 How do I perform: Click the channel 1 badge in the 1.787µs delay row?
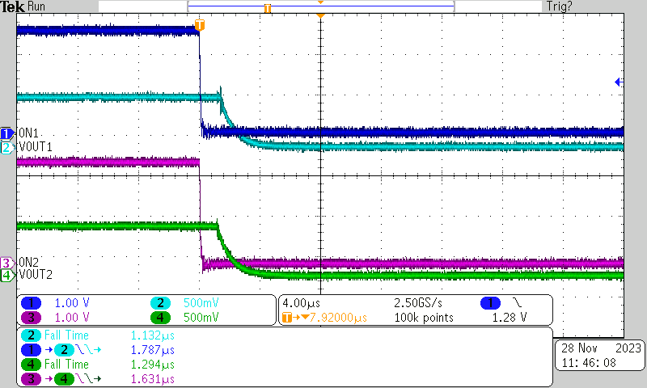pos(31,350)
